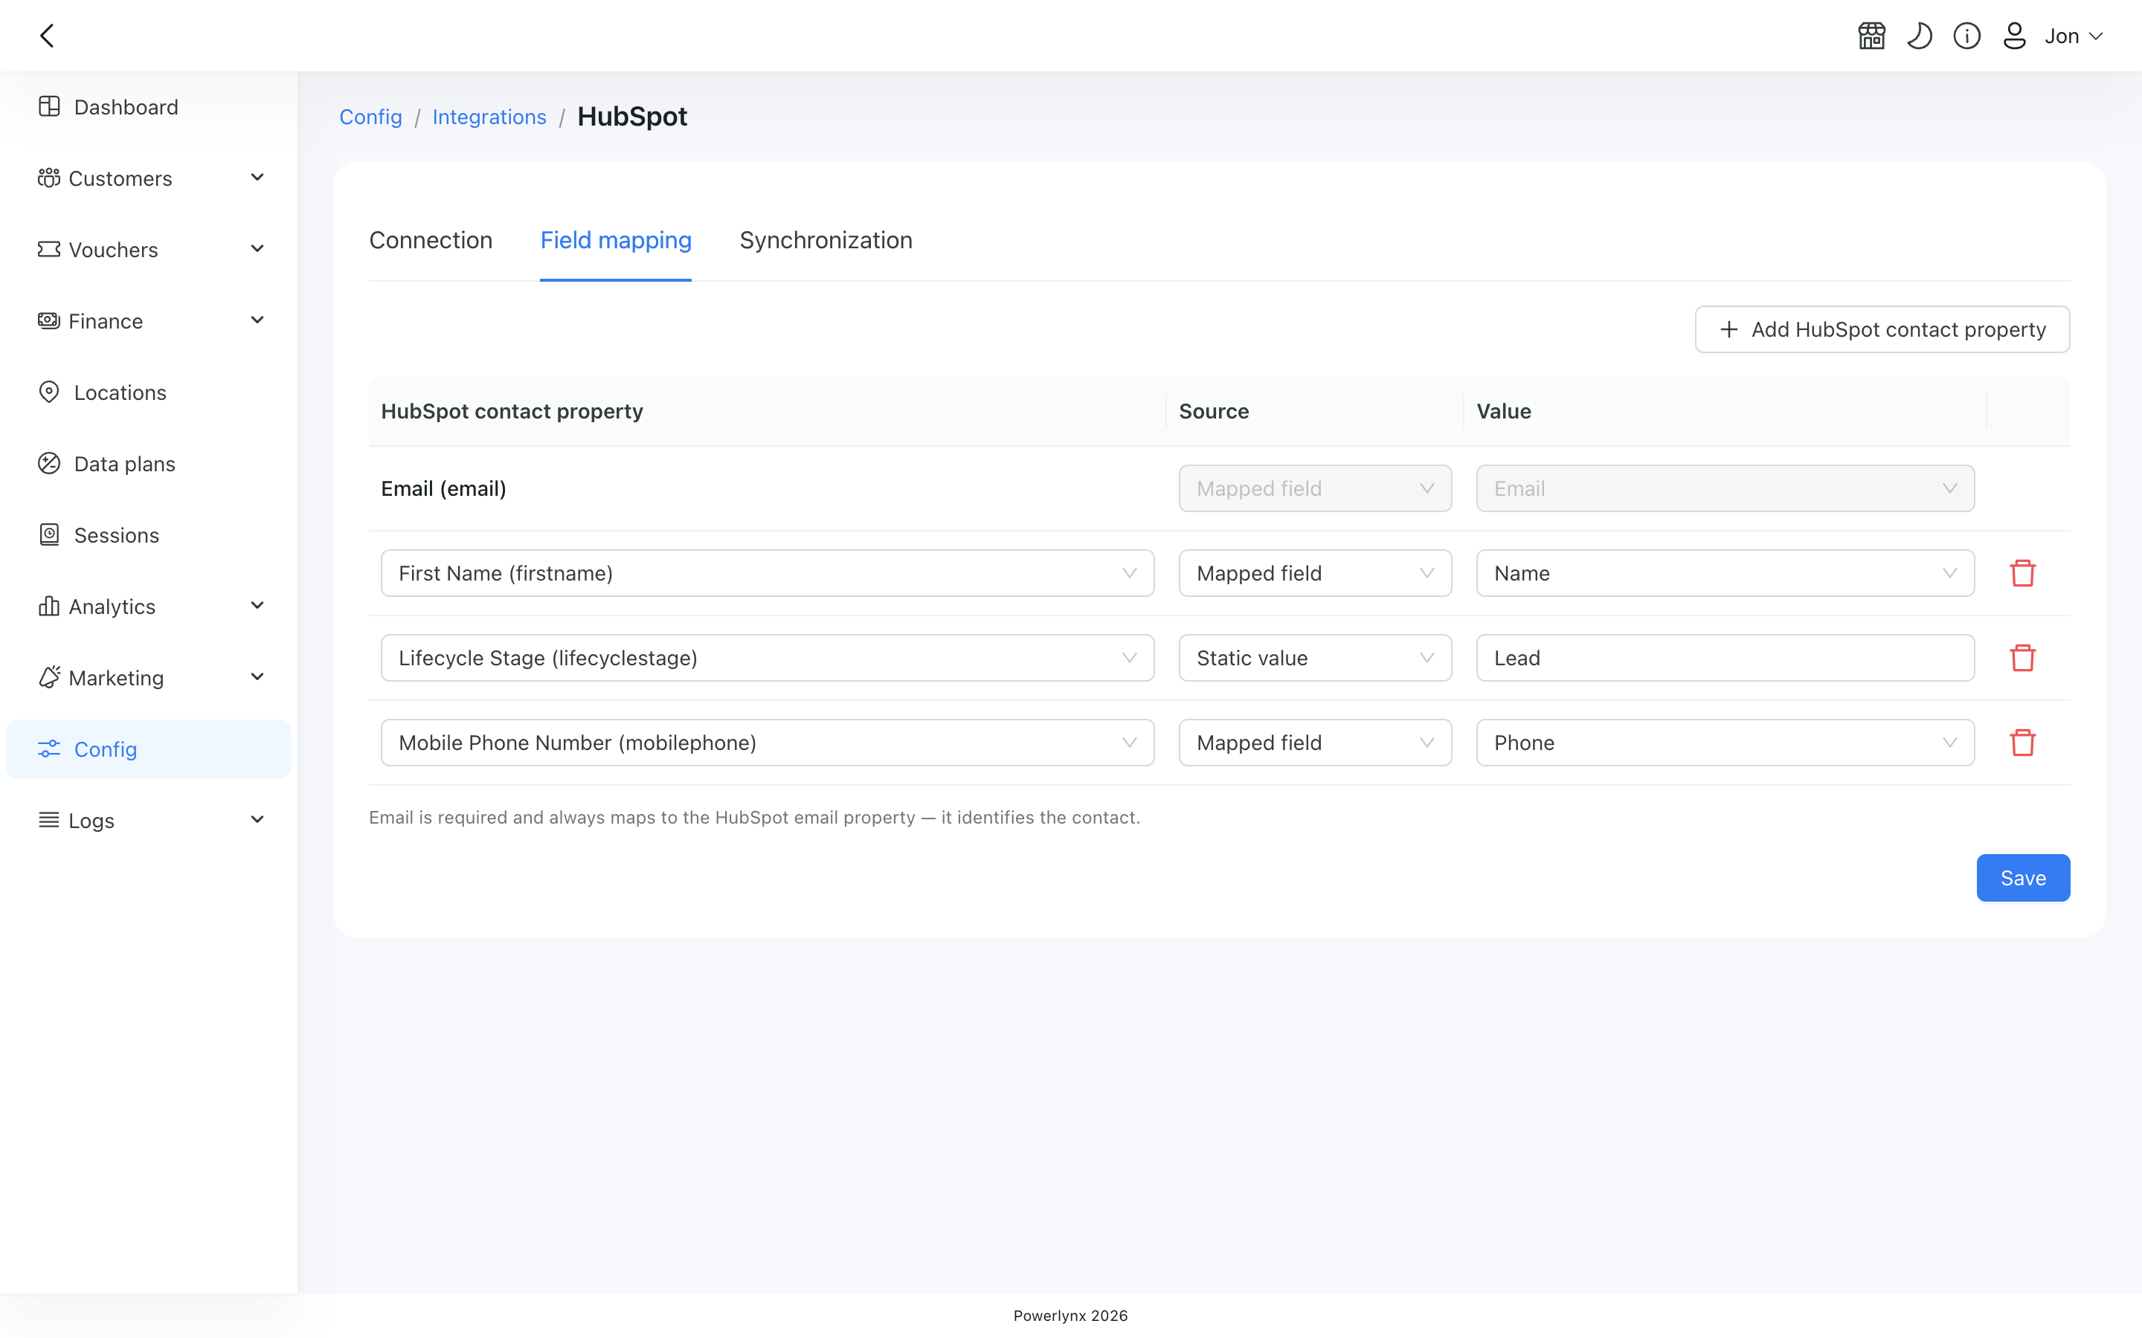
Task: Open First Name (firstname) property dropdown
Action: point(768,573)
